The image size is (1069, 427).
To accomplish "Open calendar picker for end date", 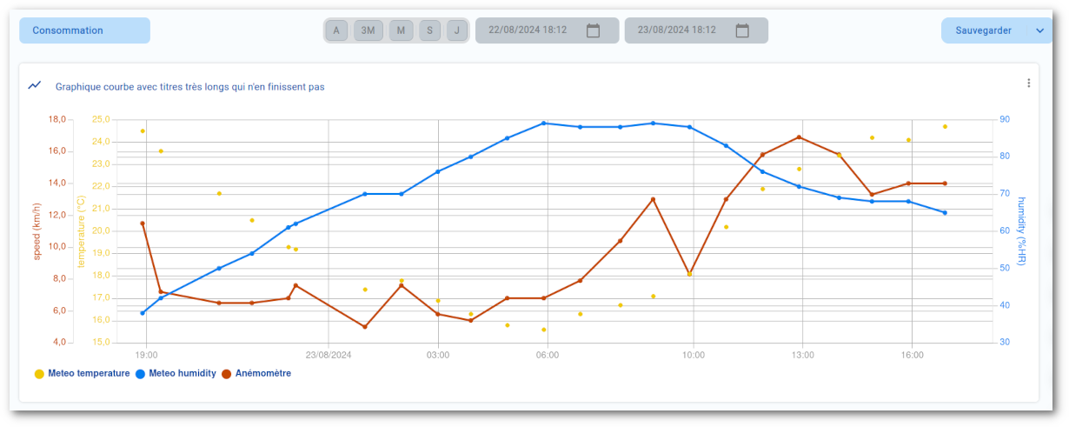I will (x=742, y=30).
